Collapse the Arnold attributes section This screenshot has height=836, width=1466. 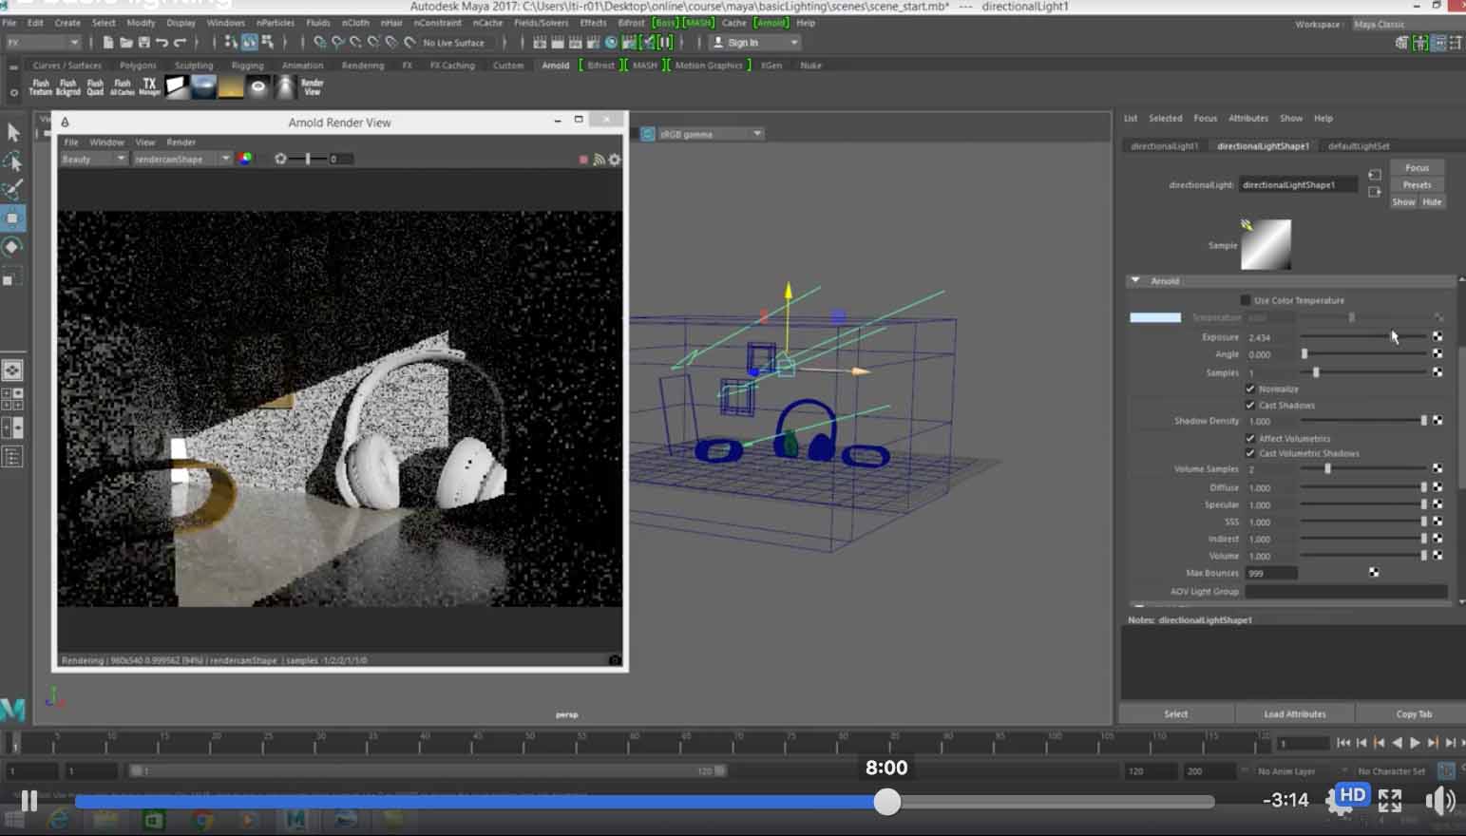click(1135, 281)
